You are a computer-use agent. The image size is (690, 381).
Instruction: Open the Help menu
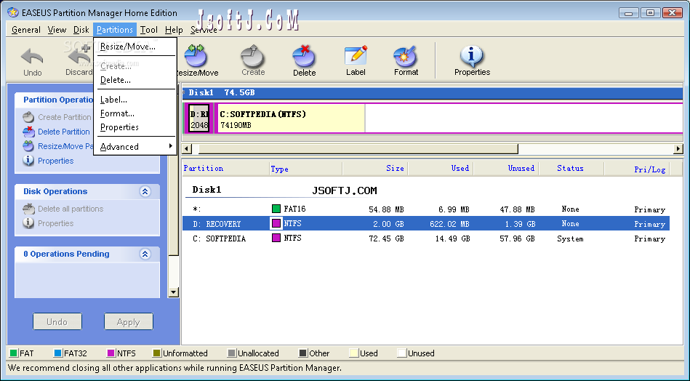(x=174, y=30)
